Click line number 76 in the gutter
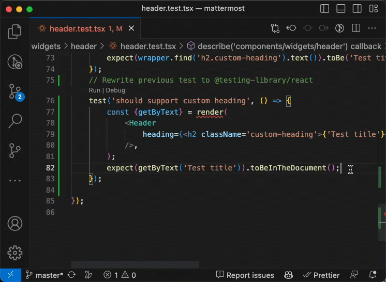The height and width of the screenshot is (282, 386). 50,101
